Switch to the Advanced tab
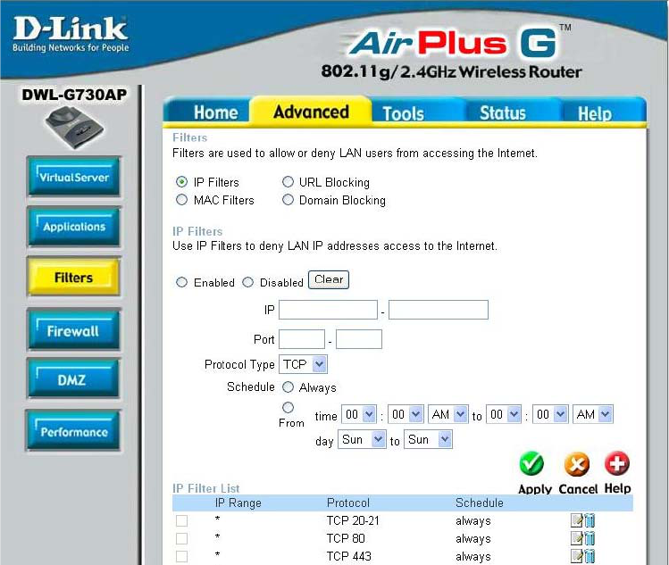 [x=311, y=112]
